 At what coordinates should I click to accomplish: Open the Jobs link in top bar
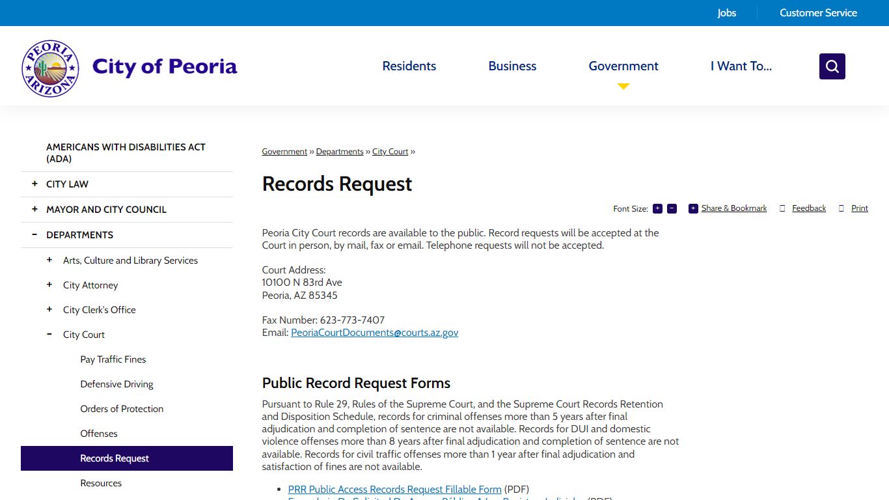tap(727, 13)
